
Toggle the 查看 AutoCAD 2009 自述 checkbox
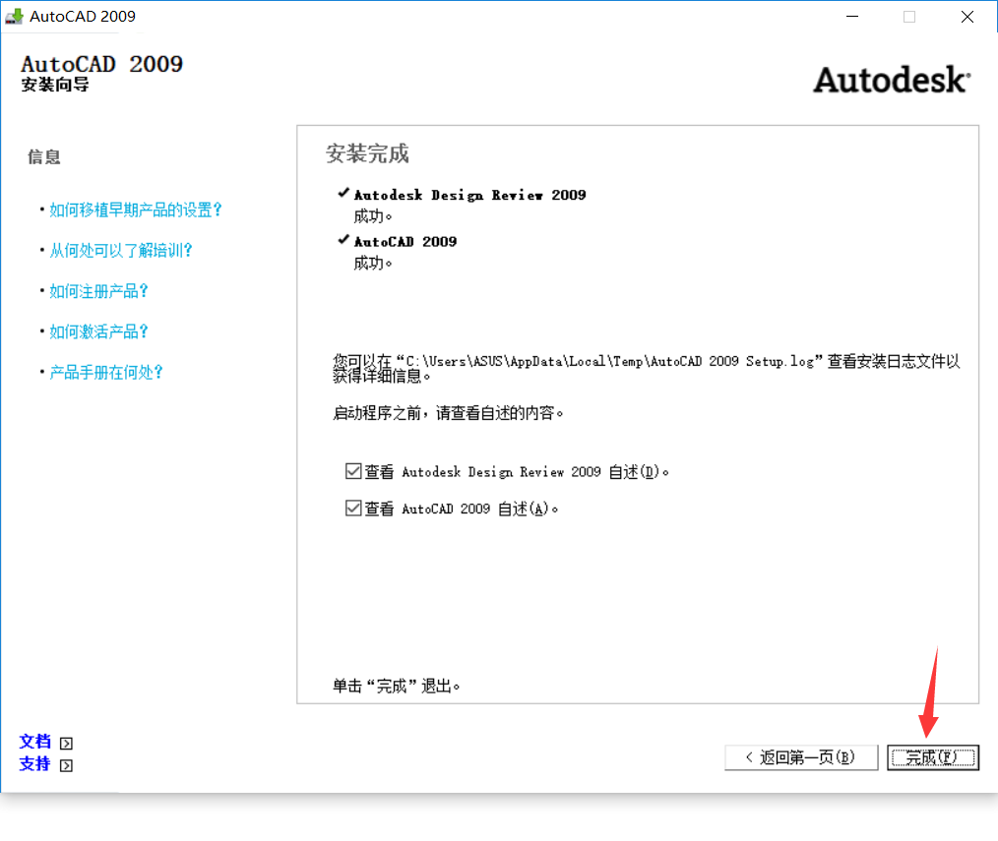pos(353,509)
